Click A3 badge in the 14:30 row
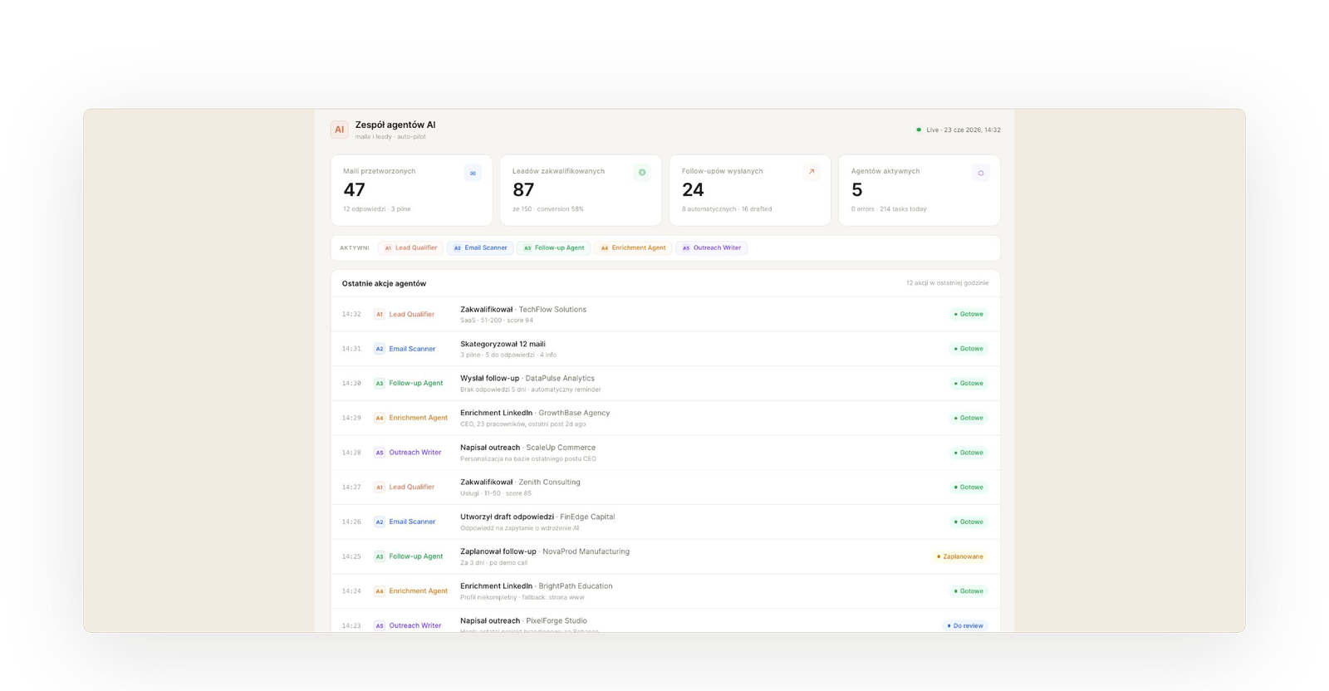 click(x=380, y=384)
